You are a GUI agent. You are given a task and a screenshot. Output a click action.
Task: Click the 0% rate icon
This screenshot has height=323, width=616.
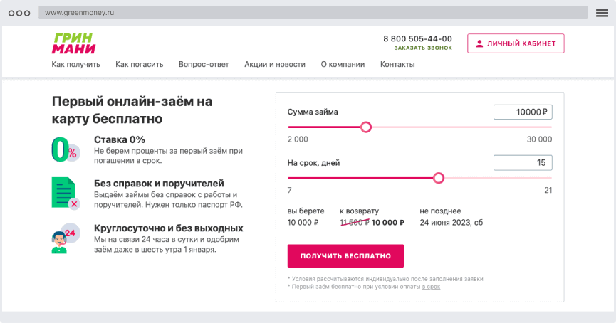pos(66,149)
